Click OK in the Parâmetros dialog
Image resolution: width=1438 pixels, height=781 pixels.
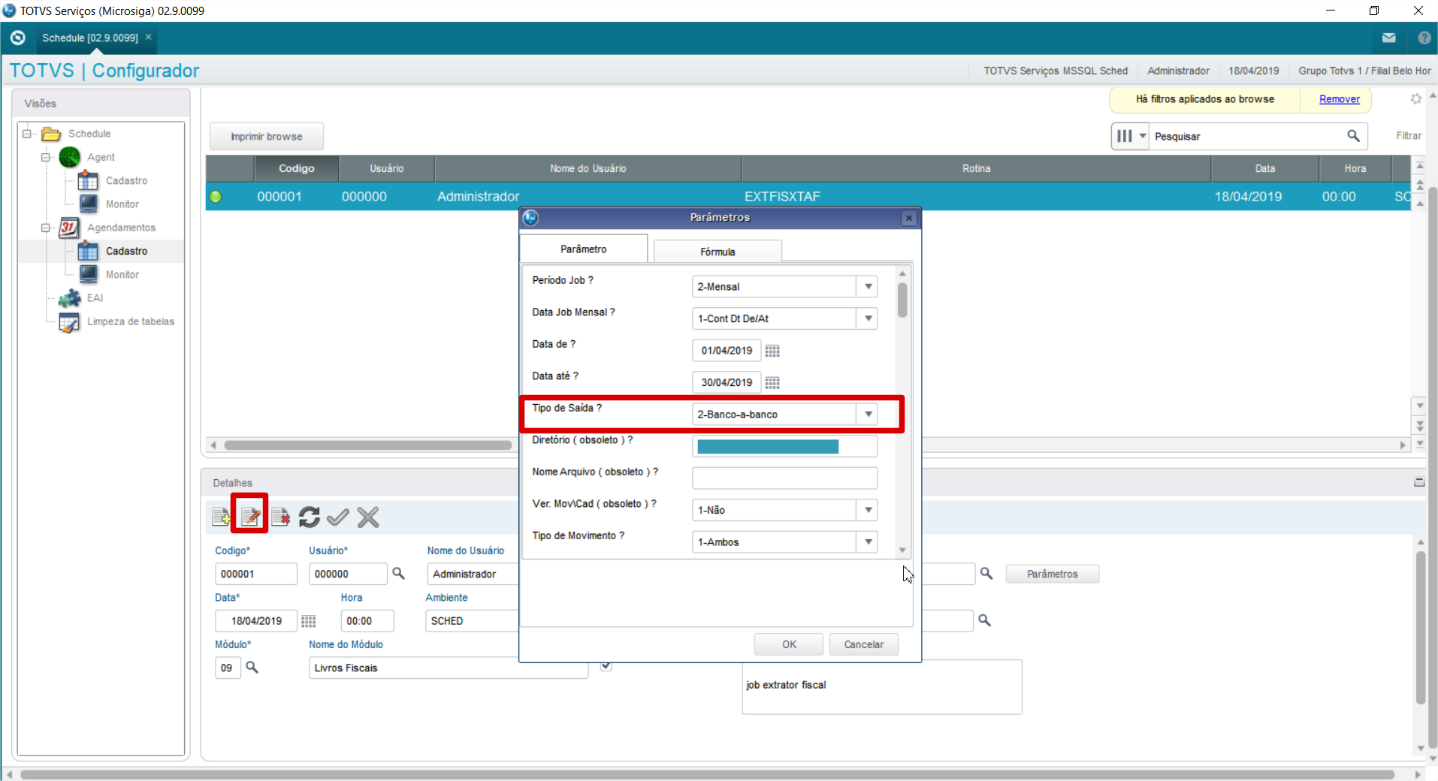pyautogui.click(x=789, y=644)
